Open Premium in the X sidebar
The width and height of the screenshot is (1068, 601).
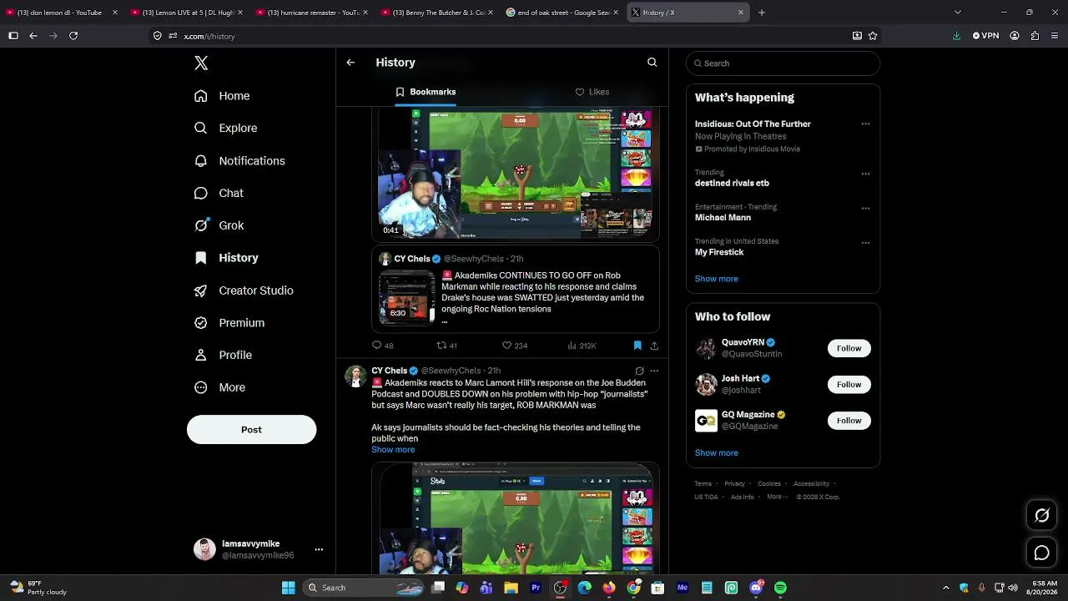229,323
